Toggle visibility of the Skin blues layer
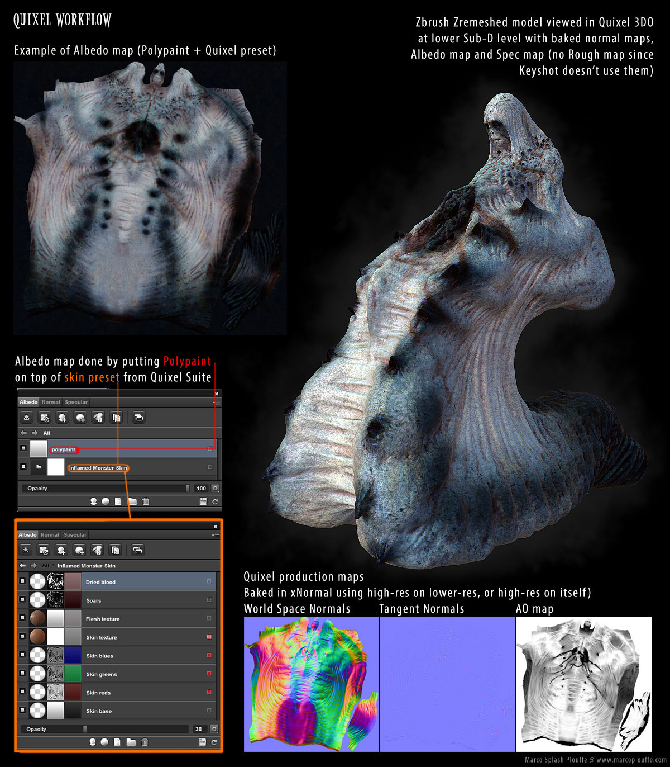Screen dimensions: 670x767 coord(22,655)
